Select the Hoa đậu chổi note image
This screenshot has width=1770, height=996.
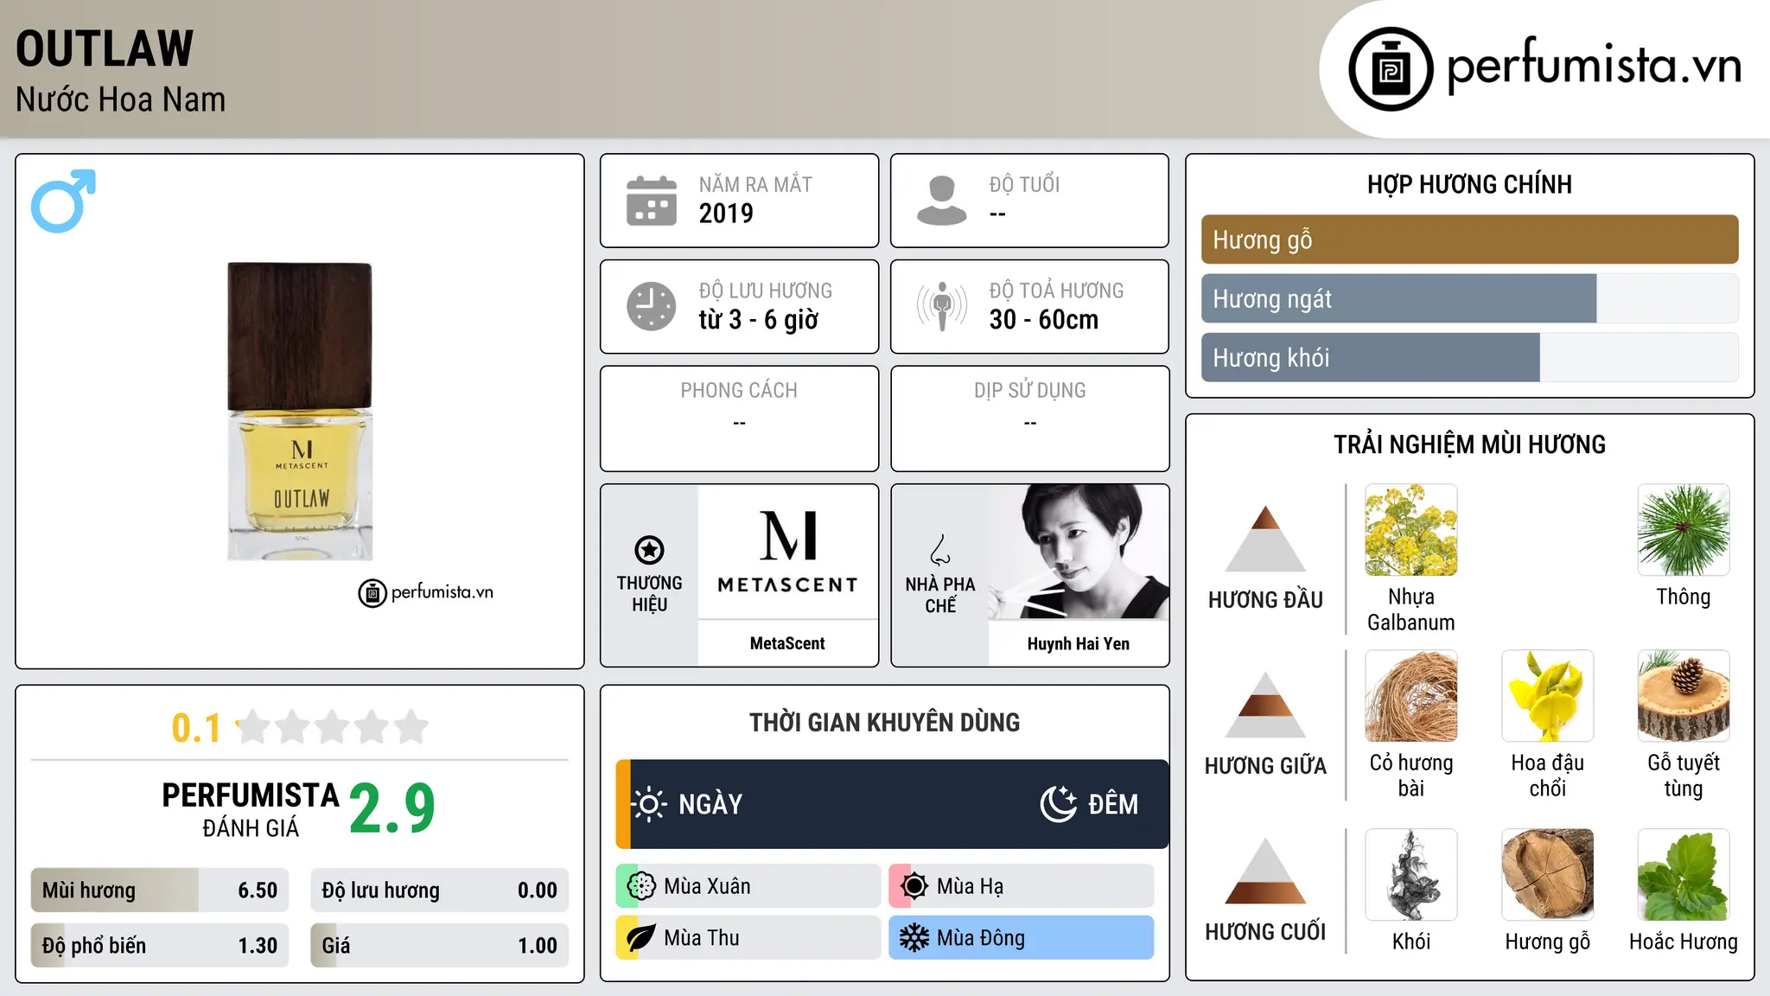point(1548,696)
